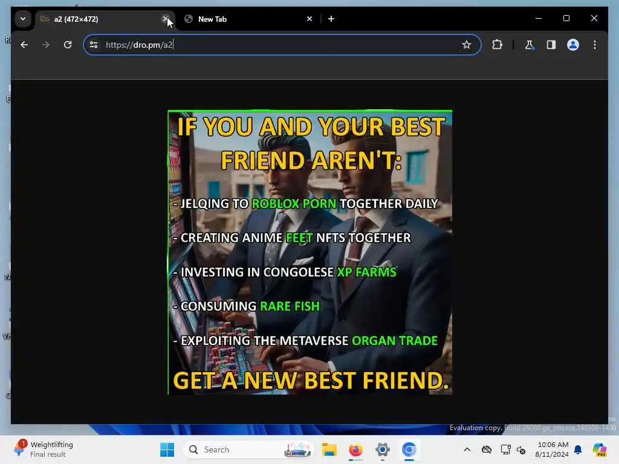Open a new browser tab with plus button
The image size is (619, 464).
coord(331,19)
